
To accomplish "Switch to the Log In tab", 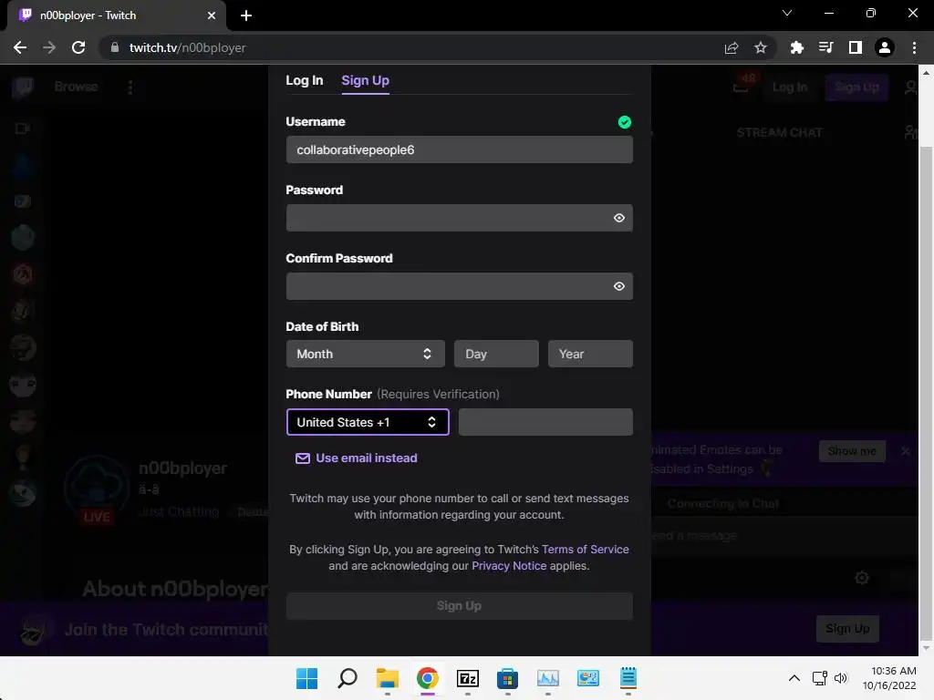I will (304, 80).
